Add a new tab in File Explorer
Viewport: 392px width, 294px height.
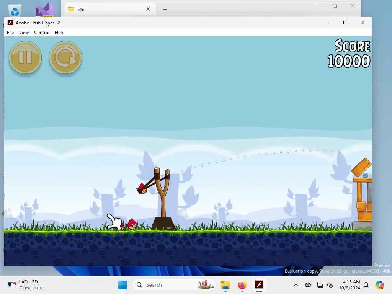pyautogui.click(x=165, y=10)
